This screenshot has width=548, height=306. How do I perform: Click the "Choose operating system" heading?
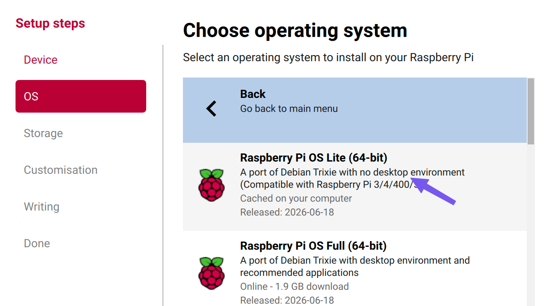tap(295, 30)
